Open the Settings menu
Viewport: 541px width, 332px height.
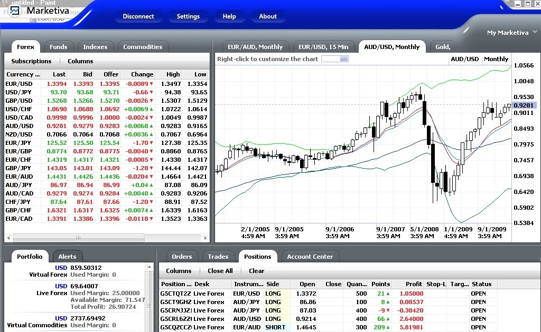(188, 16)
